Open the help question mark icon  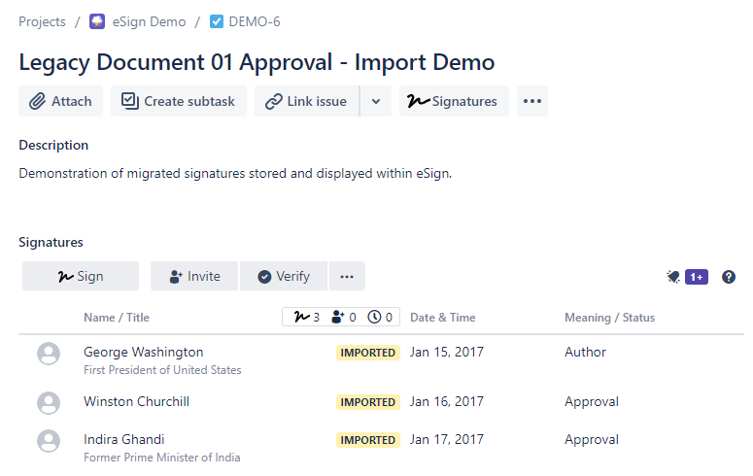coord(729,277)
